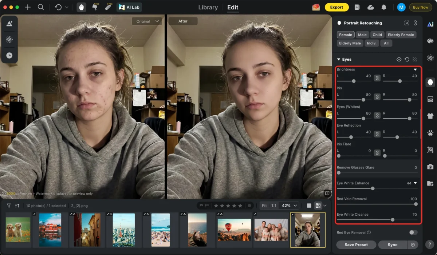Image resolution: width=437 pixels, height=255 pixels.
Task: Open the AI Lab tool
Action: point(129,7)
